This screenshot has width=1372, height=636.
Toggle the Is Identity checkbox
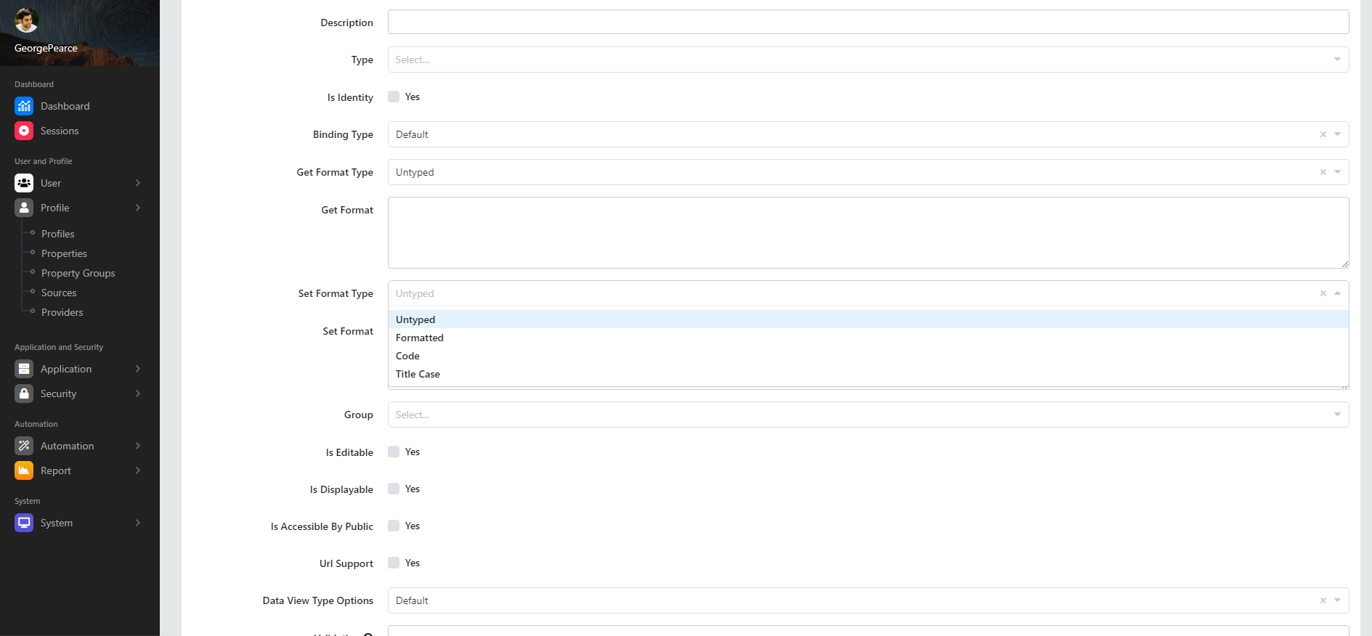click(x=394, y=97)
